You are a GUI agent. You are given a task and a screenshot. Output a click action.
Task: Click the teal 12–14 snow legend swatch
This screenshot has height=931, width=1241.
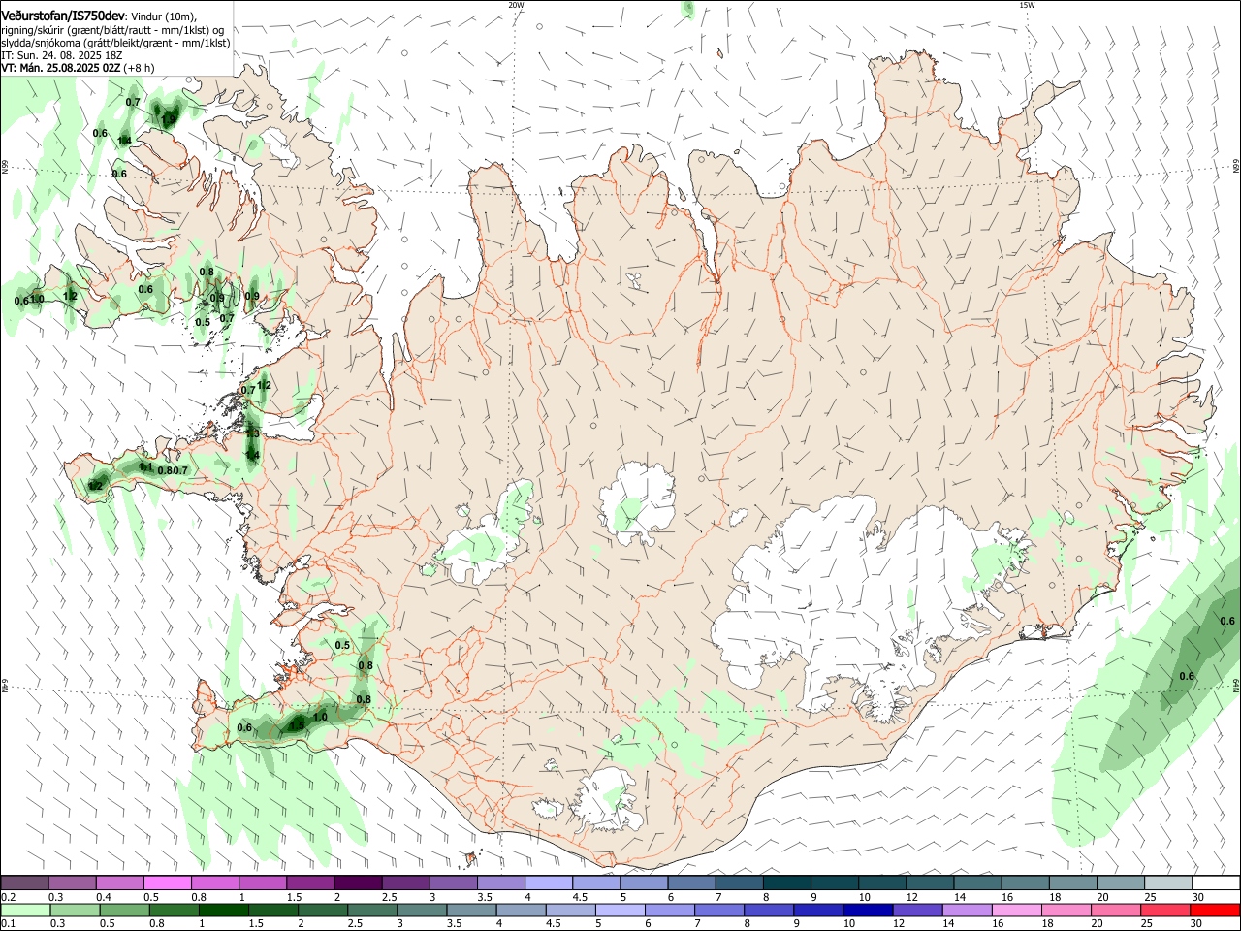(930, 883)
